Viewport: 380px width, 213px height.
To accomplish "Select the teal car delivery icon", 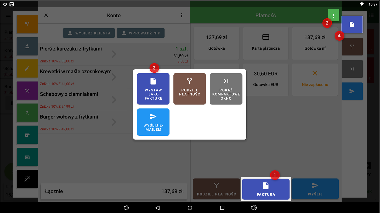I will pyautogui.click(x=27, y=157).
